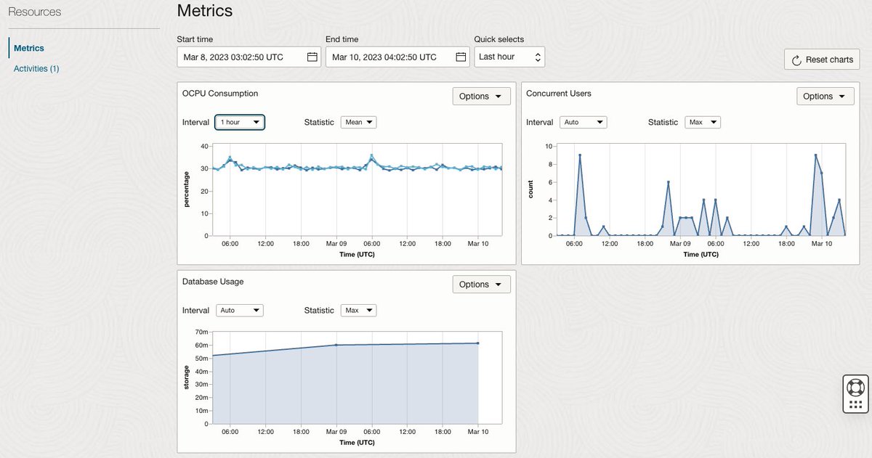Open the Database Usage Options dropdown arrow
872x458 pixels.
tap(497, 284)
